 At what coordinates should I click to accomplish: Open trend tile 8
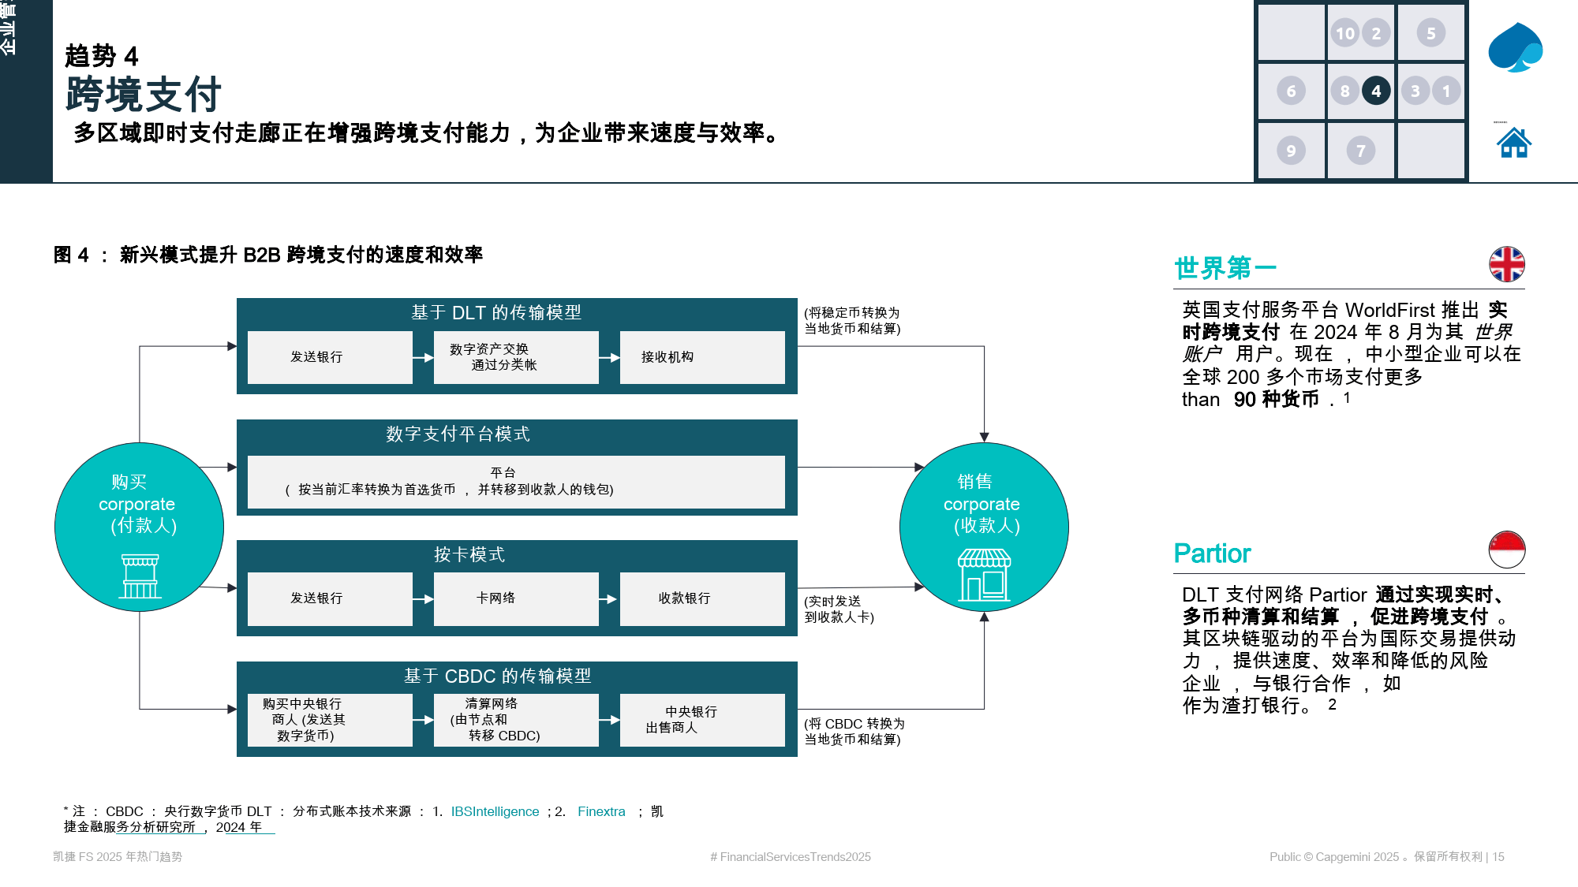click(x=1344, y=91)
